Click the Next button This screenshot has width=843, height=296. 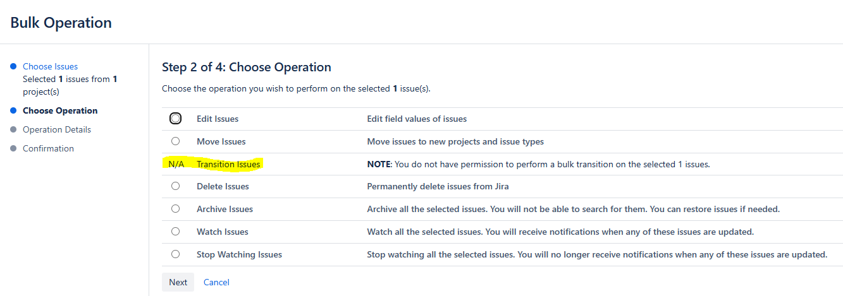(x=178, y=282)
